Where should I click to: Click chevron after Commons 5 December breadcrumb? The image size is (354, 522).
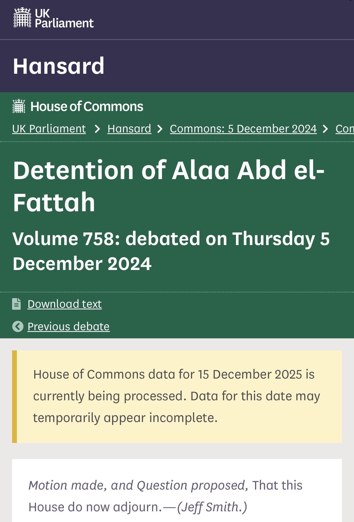point(326,129)
